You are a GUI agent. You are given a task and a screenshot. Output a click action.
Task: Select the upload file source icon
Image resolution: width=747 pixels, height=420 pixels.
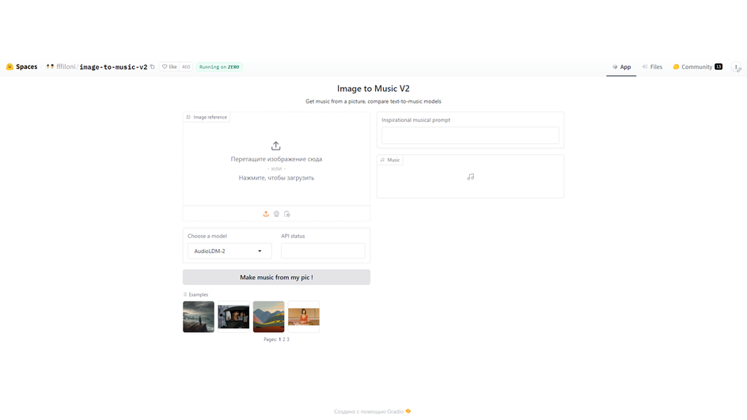tap(266, 214)
